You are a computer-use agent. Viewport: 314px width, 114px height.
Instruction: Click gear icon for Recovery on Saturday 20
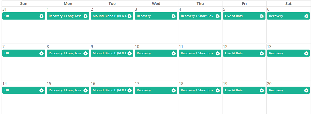point(306,90)
